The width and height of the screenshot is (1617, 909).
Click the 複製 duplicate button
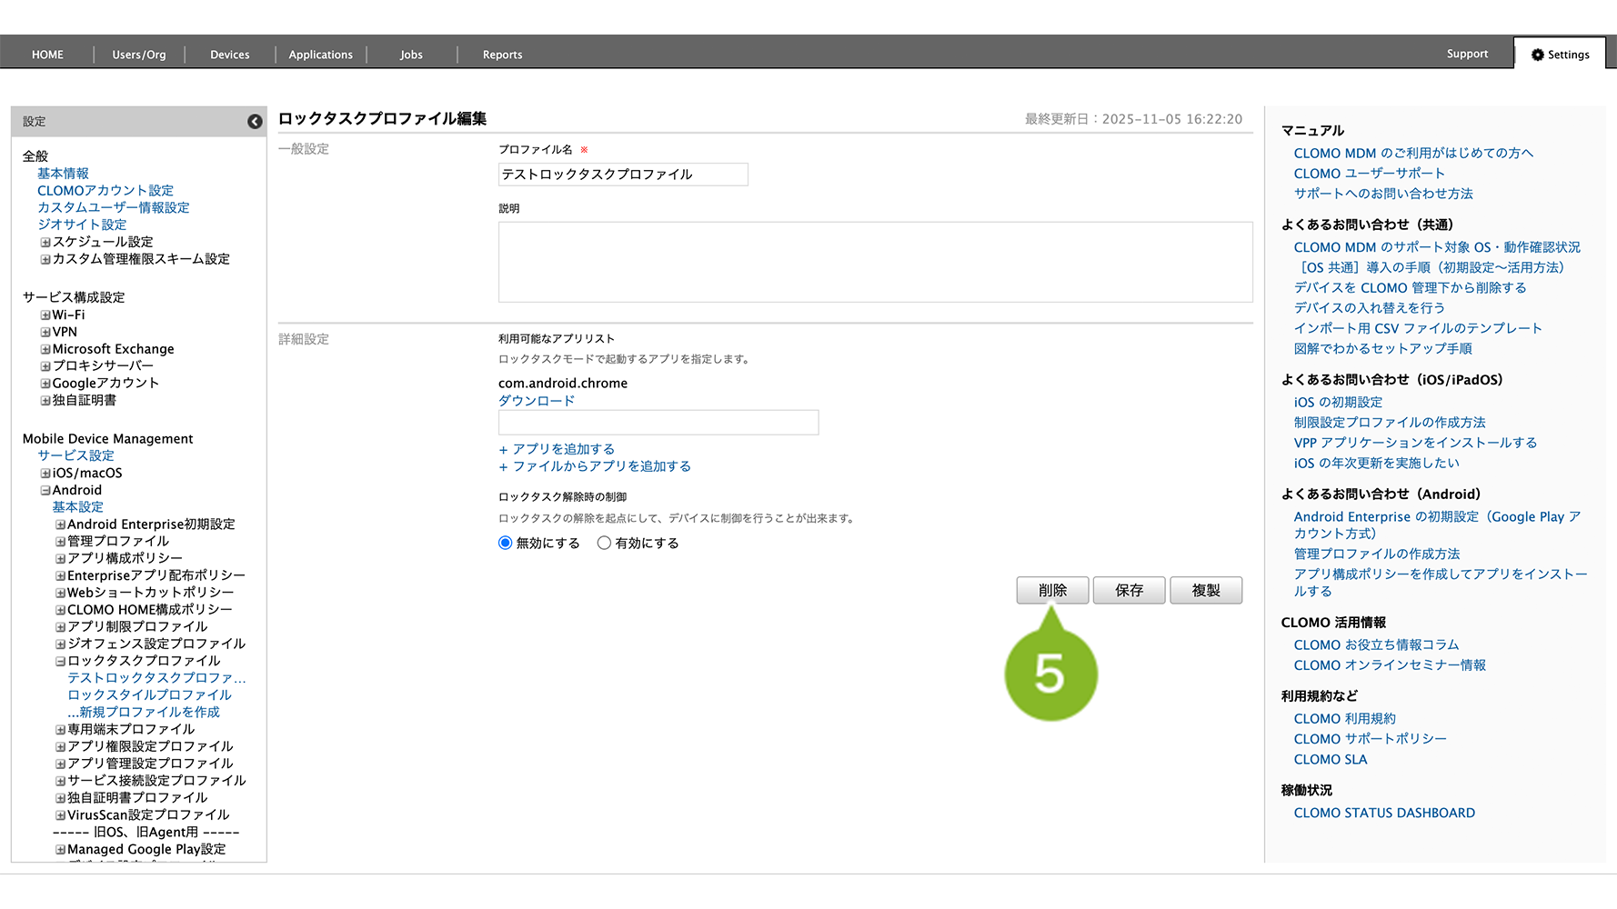[x=1206, y=590]
